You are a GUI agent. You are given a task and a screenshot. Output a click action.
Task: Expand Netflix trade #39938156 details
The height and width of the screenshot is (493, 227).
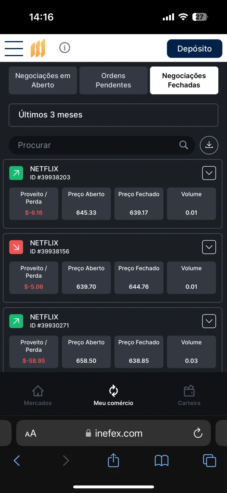209,247
